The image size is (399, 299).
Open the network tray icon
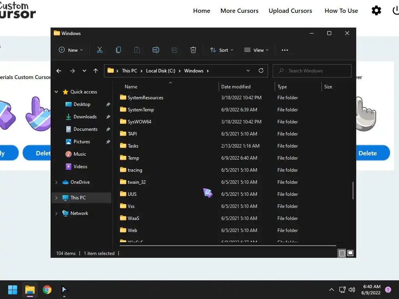pyautogui.click(x=342, y=290)
